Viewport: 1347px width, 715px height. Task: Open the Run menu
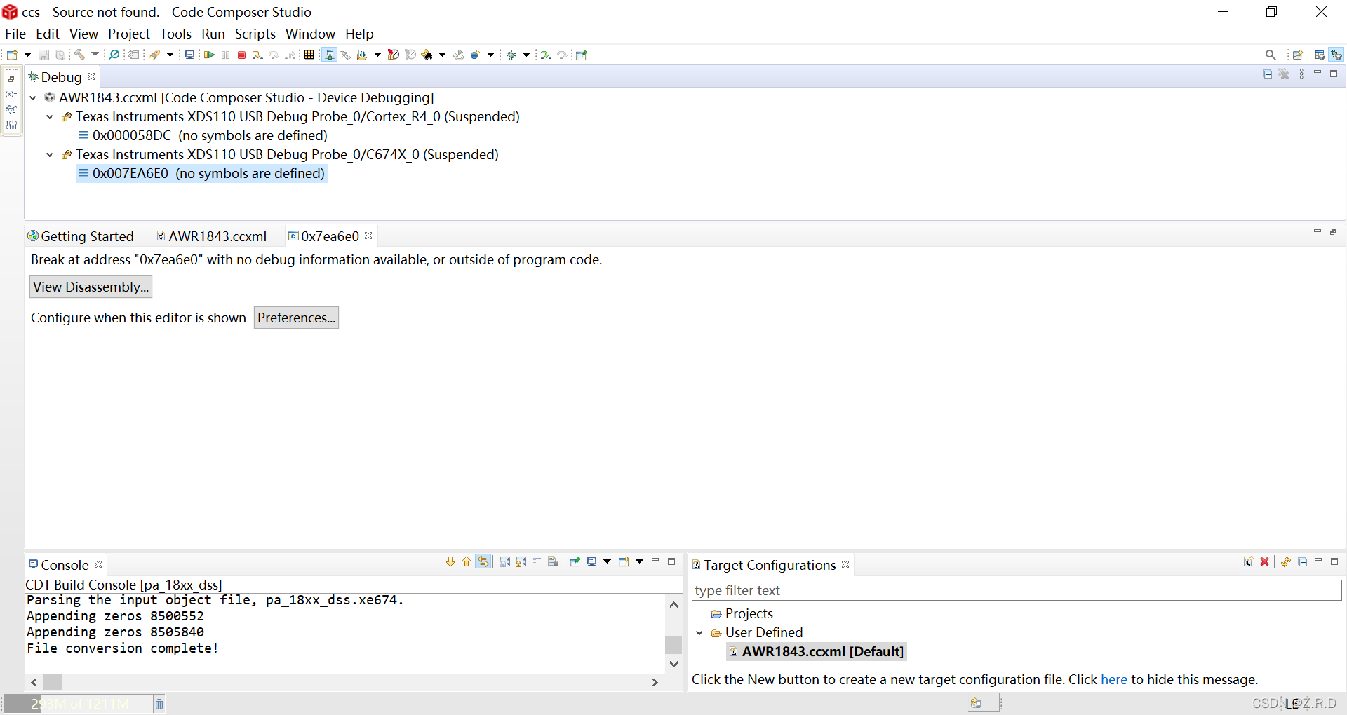coord(213,34)
